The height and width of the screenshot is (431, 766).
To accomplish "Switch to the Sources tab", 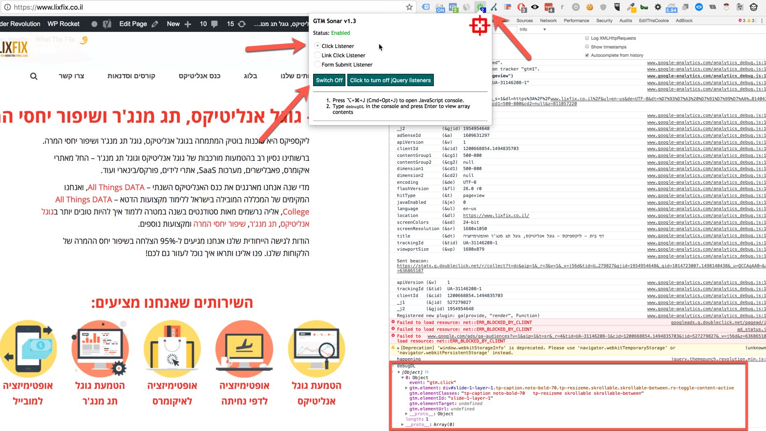I will 525,21.
